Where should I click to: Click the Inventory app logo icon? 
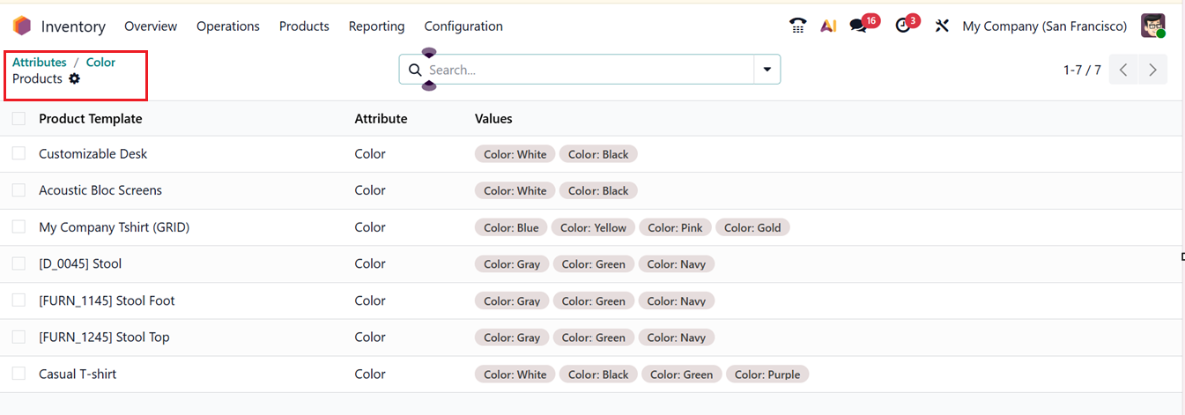[22, 26]
